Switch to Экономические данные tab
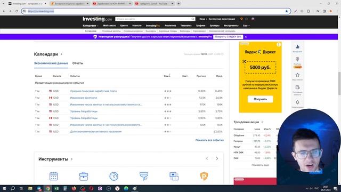The height and width of the screenshot is (192, 341). [x=51, y=63]
